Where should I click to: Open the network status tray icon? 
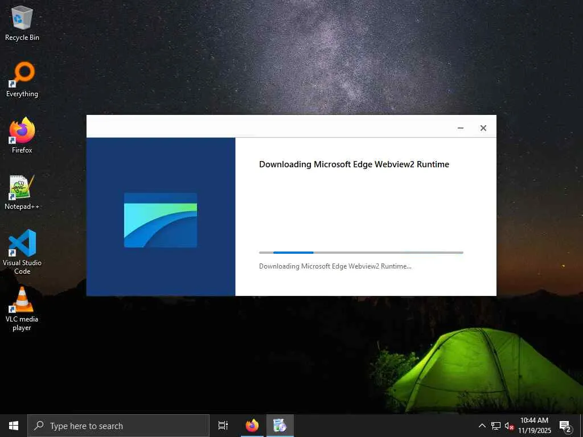click(x=496, y=426)
